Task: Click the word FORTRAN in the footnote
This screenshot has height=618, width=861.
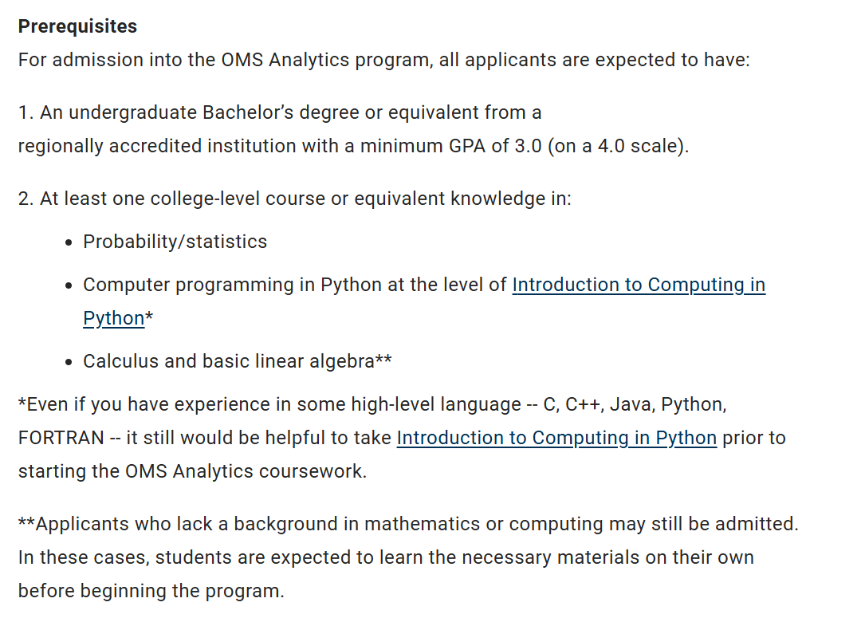Action: point(61,438)
